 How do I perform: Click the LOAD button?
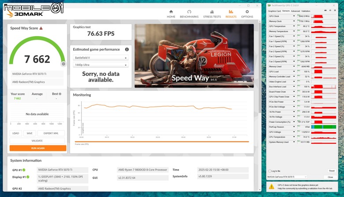pyautogui.click(x=16, y=133)
